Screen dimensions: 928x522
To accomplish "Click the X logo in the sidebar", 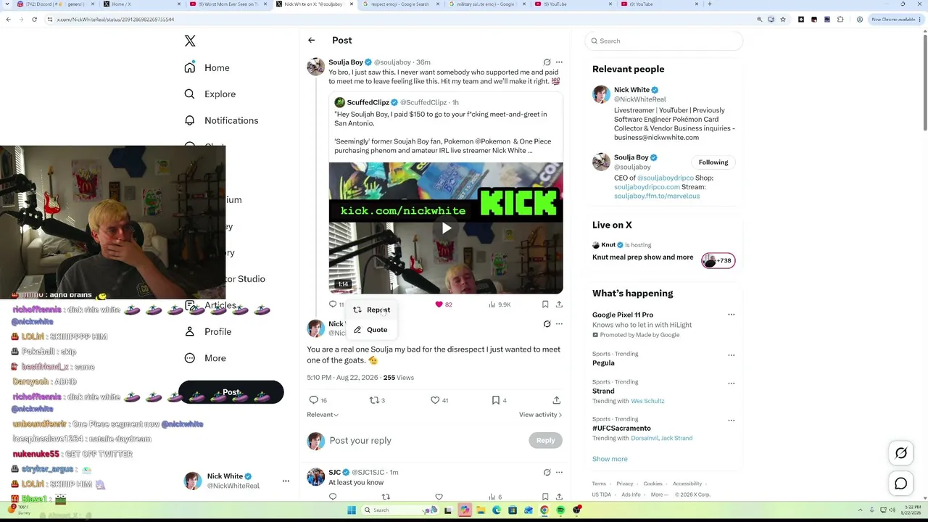I will (x=190, y=41).
